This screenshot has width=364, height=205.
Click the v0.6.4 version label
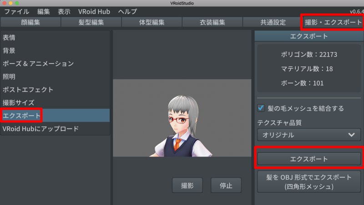coord(357,12)
